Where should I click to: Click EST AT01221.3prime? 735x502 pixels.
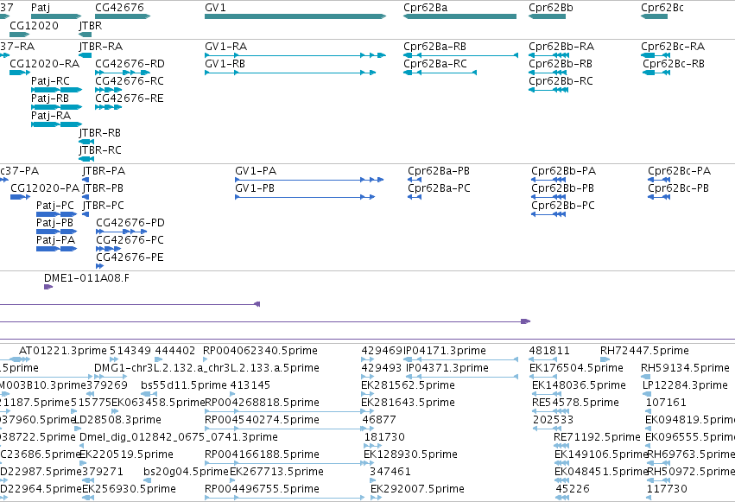[x=19, y=359]
